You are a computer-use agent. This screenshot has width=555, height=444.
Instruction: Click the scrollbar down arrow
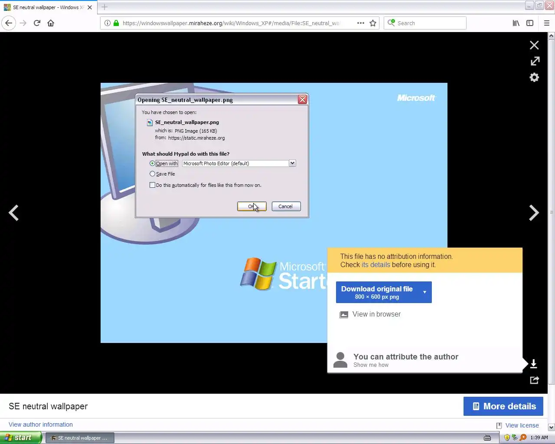[x=551, y=427]
